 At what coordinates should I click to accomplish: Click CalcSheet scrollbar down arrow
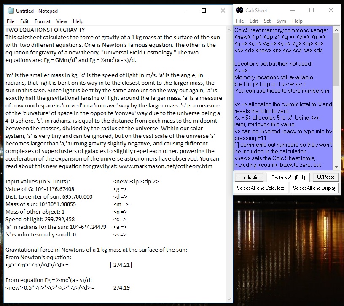[x=336, y=167]
